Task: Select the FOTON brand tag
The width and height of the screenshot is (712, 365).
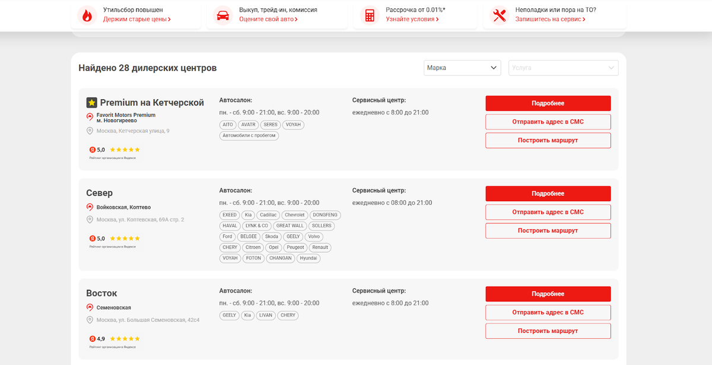Action: [253, 258]
